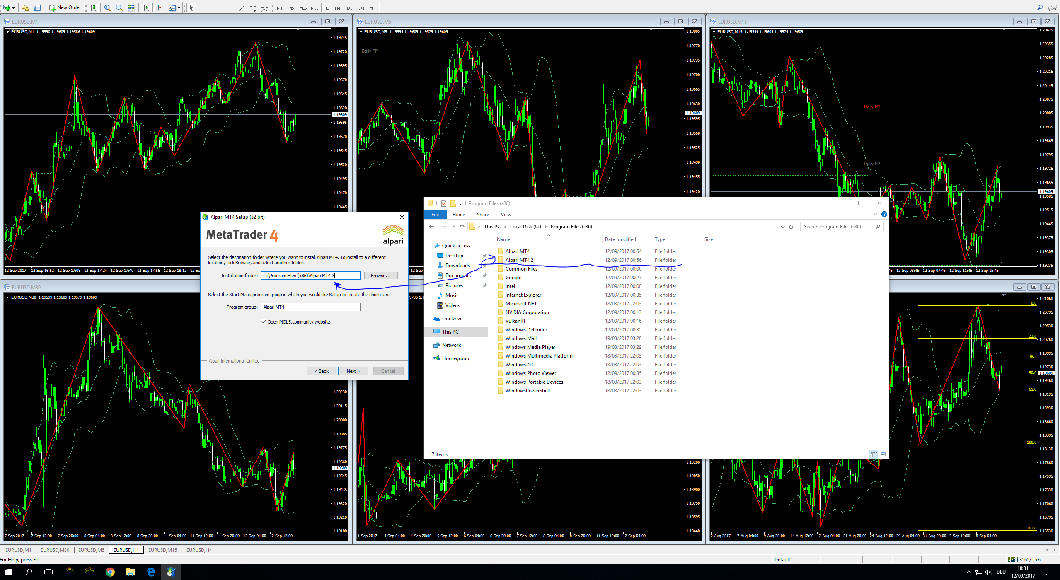Open the indicators list icon
The image size is (1060, 580).
(x=172, y=7)
